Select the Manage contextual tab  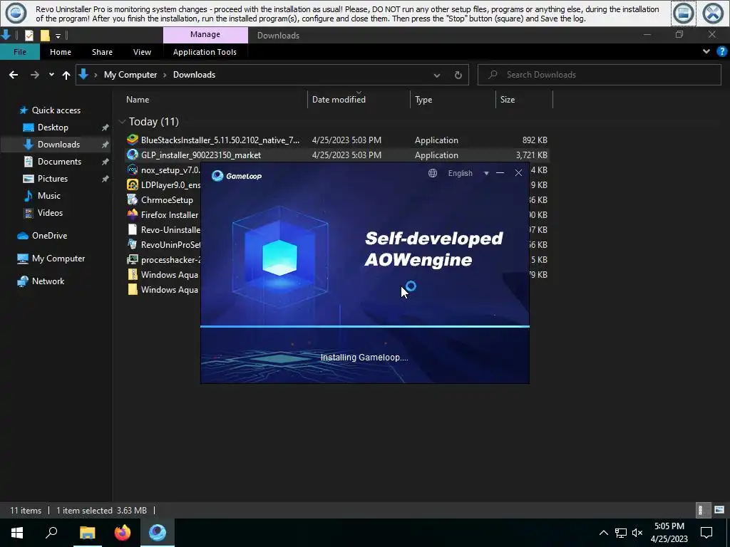(x=205, y=34)
